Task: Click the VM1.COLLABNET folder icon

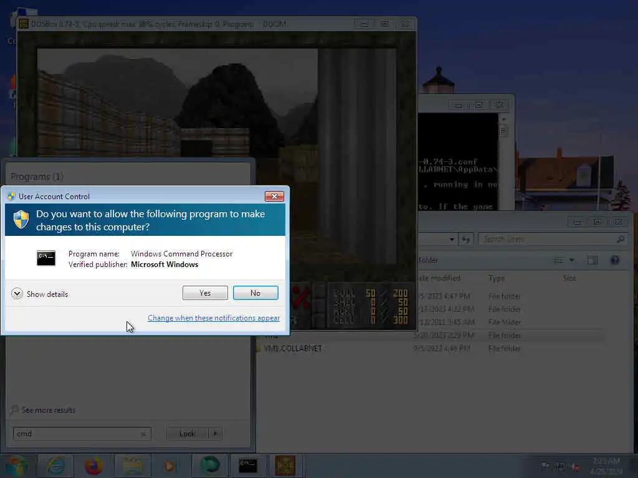Action: pyautogui.click(x=259, y=349)
